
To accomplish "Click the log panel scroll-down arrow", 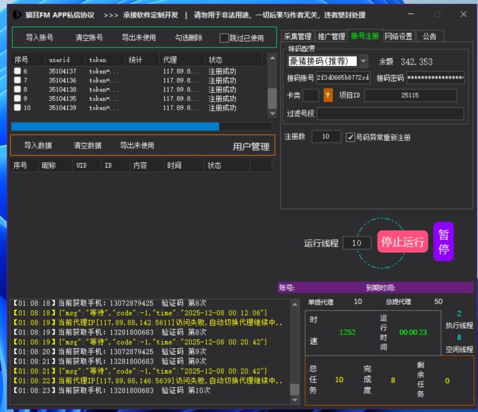I will (x=295, y=400).
